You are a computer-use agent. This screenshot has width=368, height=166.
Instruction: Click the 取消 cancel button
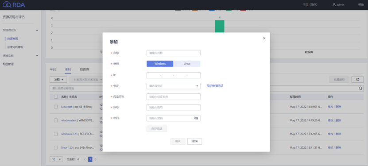[194, 141]
